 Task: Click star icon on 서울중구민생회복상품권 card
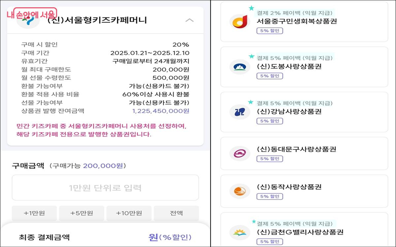pyautogui.click(x=251, y=8)
